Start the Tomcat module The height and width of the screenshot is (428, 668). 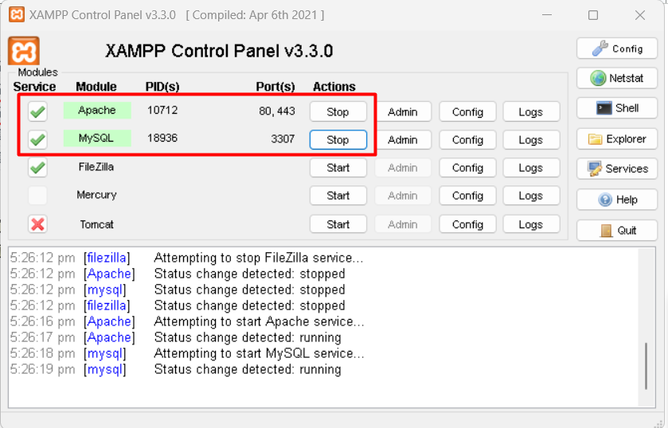tap(338, 224)
